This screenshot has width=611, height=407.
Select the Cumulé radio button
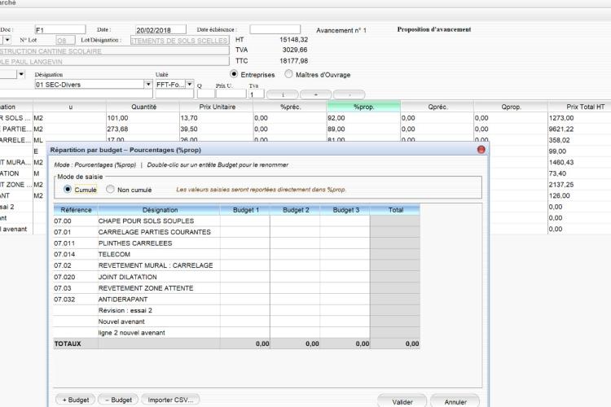click(x=68, y=189)
